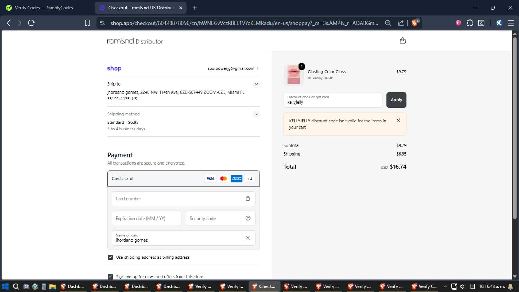The height and width of the screenshot is (292, 519).
Task: Click the taskbar clock 10:16:48
Action: coord(492,286)
